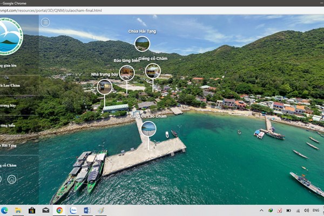This screenshot has width=324, height=216.
Task: Click the Chùa Hải Tạng label text
Action: tap(142, 31)
